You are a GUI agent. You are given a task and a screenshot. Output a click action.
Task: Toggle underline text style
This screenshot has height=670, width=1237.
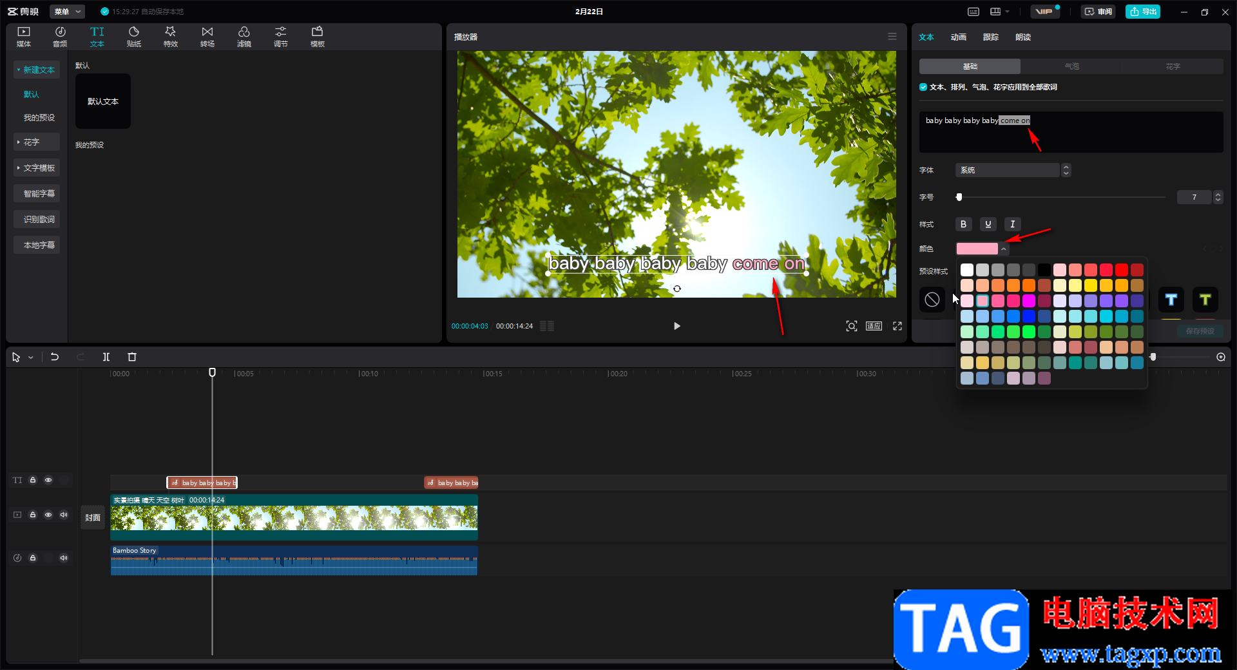pyautogui.click(x=988, y=224)
